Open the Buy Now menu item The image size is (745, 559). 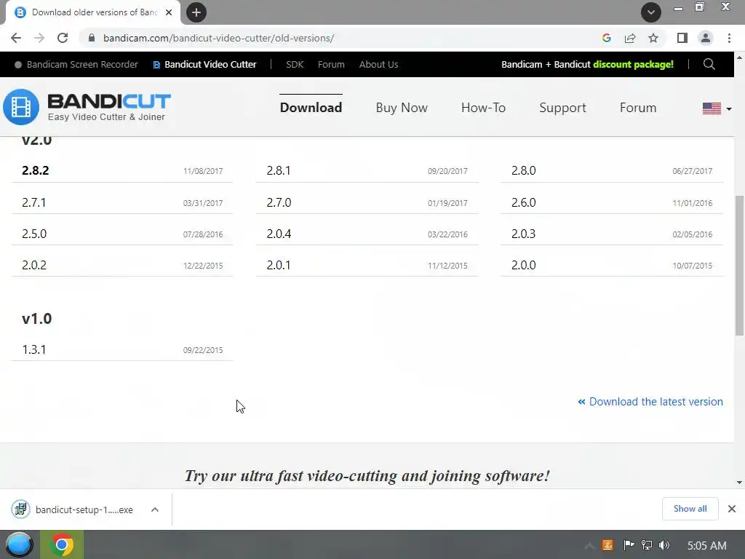coord(402,108)
